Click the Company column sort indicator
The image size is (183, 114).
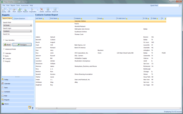pyautogui.click(x=81, y=19)
